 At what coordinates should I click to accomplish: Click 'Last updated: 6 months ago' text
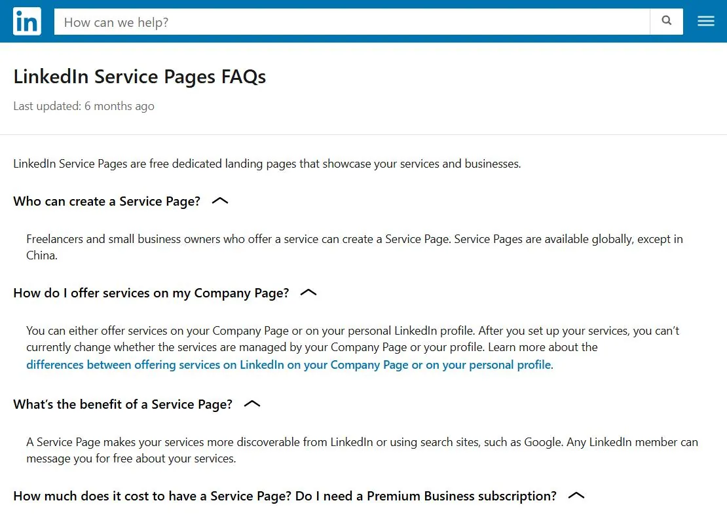tap(84, 106)
